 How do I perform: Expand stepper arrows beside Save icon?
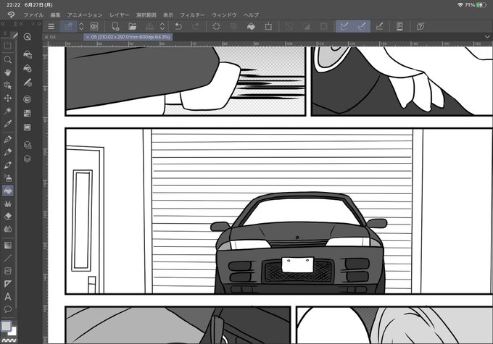(162, 26)
